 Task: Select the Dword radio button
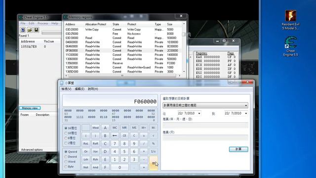coord(66,157)
